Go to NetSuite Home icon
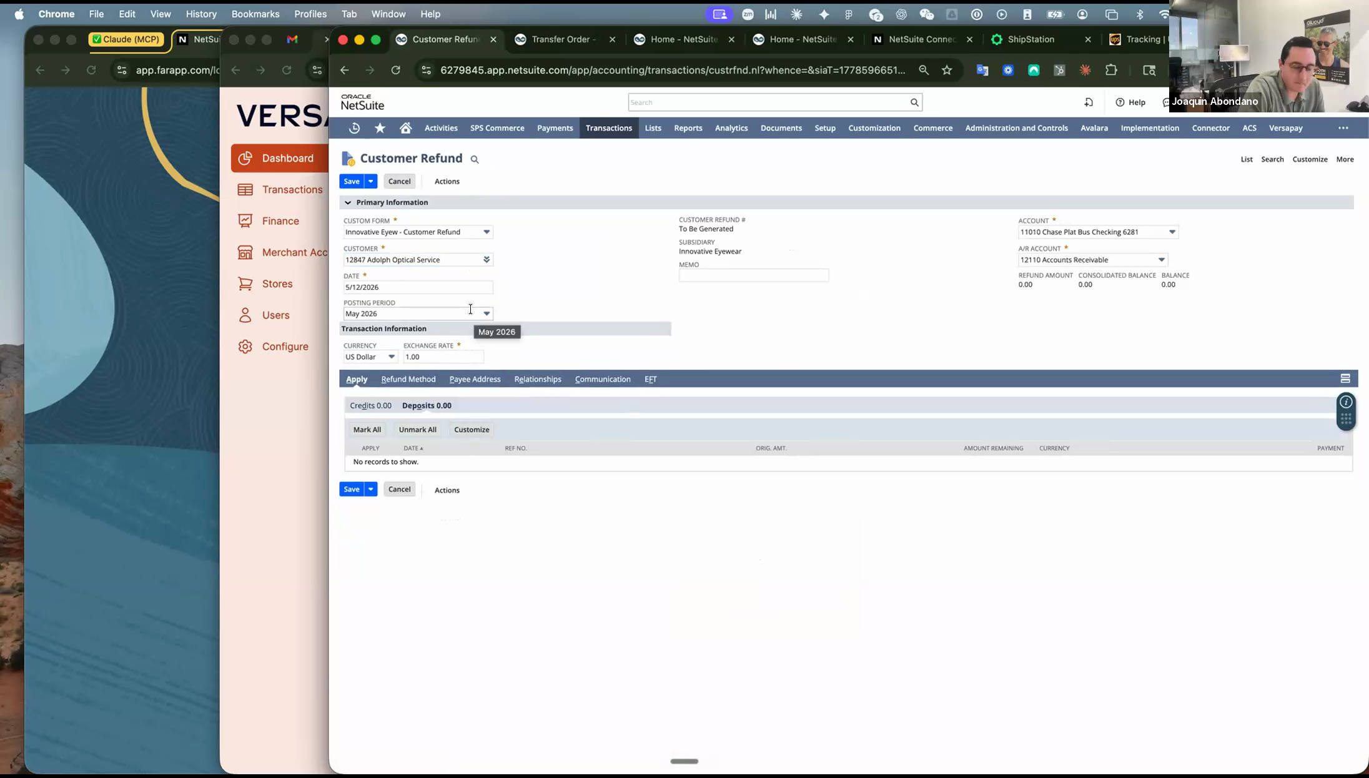Screen dimensions: 1369x778 click(x=405, y=128)
